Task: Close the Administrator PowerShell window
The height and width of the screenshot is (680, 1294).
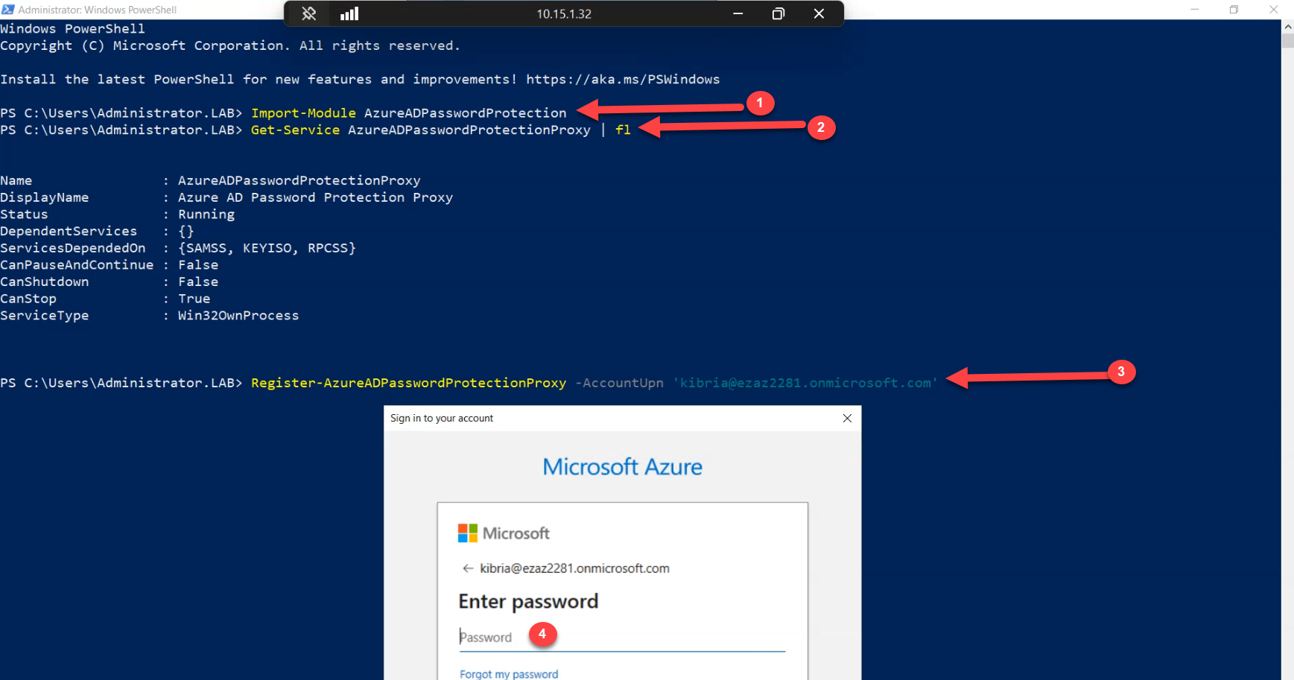Action: (1273, 10)
